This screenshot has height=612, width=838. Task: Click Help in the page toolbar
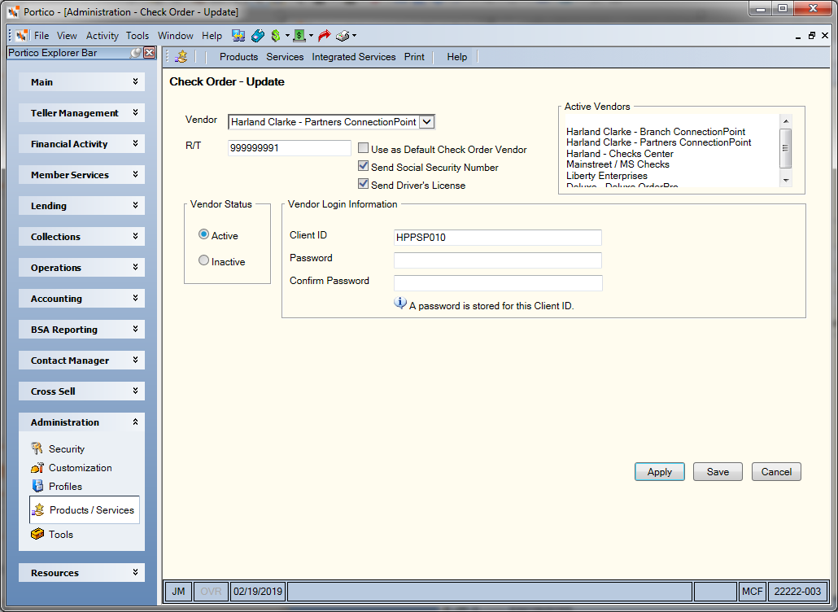tap(457, 57)
